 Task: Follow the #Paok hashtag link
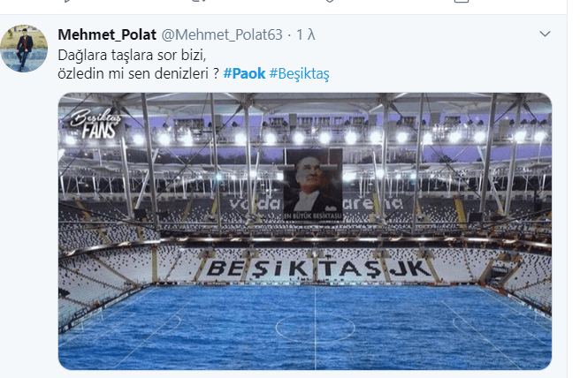coord(244,73)
